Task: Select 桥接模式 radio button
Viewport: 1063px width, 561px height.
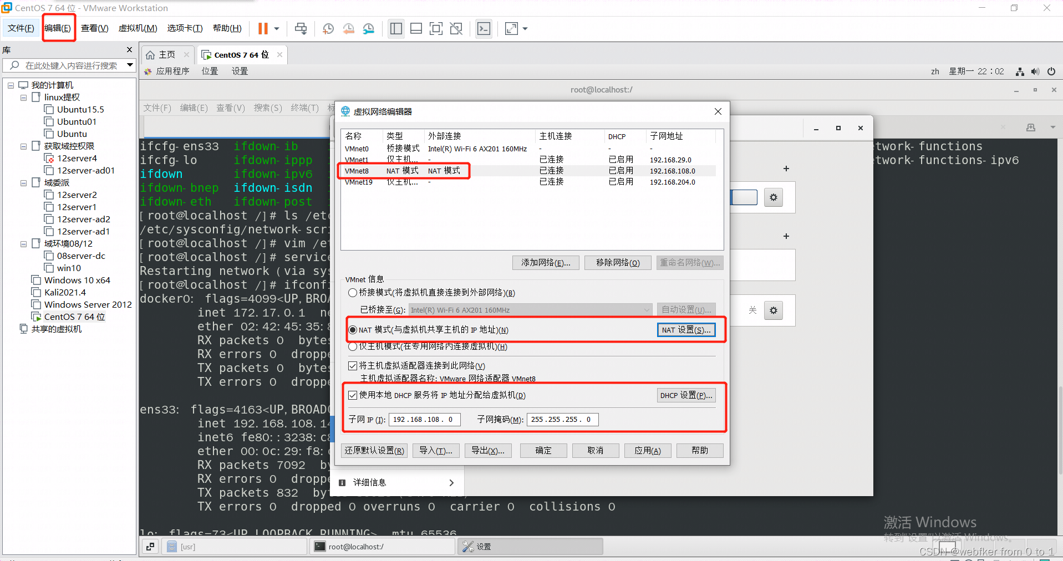Action: (x=353, y=293)
